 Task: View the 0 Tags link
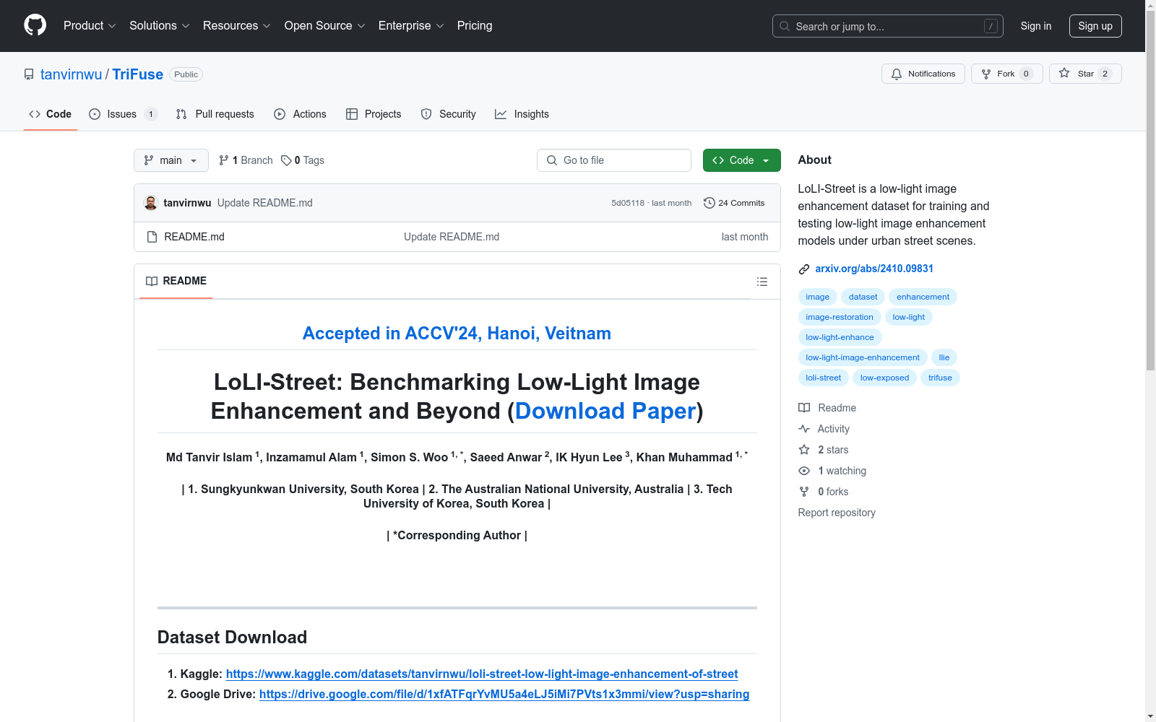tap(303, 160)
